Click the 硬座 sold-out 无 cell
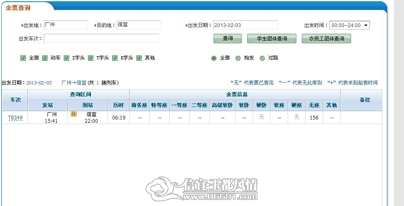404x206 pixels. pos(296,117)
